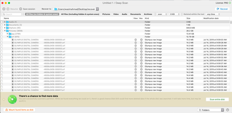
Task: Tick checkbox for file 000008.orf
Action: coord(2,63)
